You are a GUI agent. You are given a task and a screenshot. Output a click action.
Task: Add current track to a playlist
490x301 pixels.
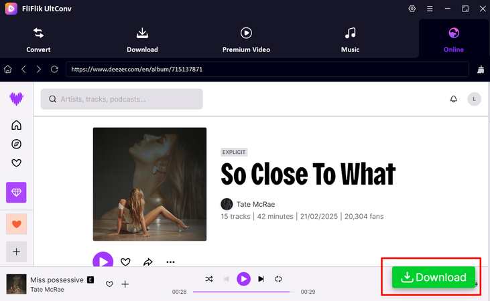point(125,284)
